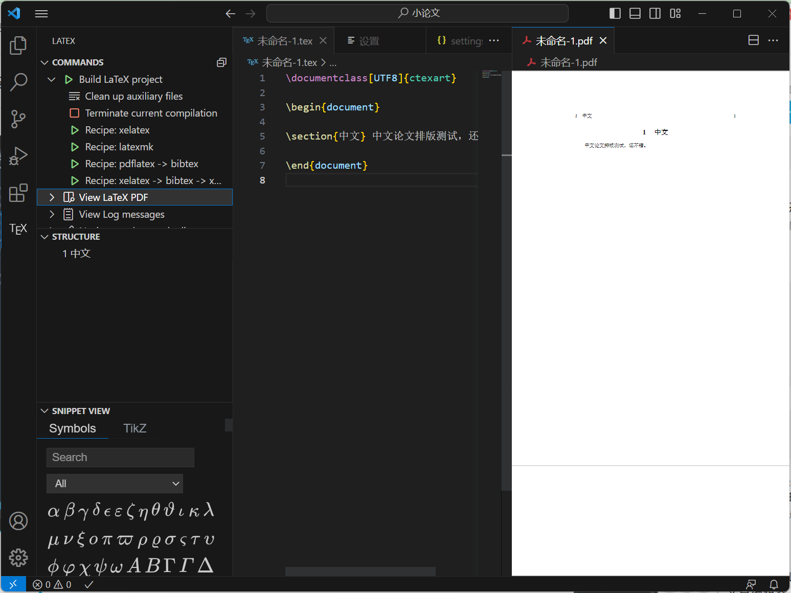Focus the symbol Search field
The image size is (791, 593).
click(120, 458)
